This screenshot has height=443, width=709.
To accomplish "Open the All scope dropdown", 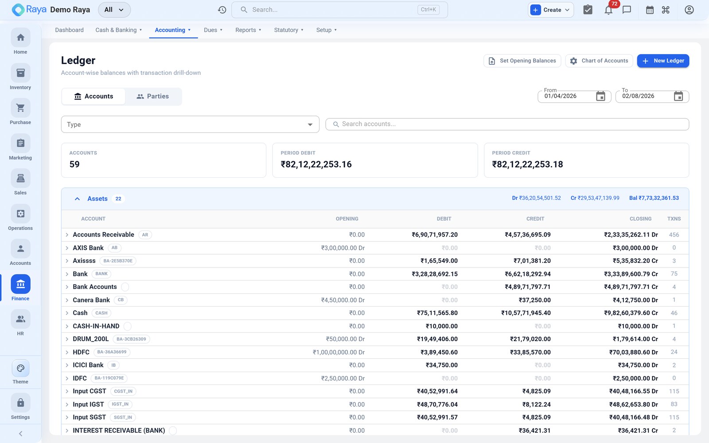I will [x=114, y=10].
